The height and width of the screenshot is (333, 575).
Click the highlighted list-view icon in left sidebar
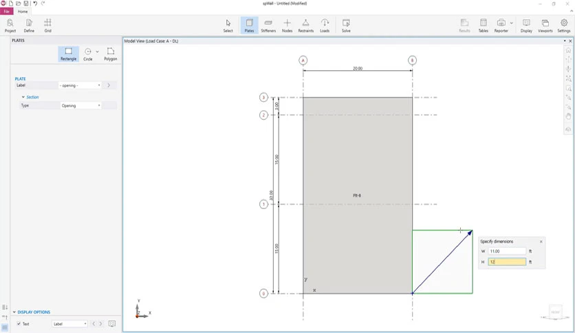pyautogui.click(x=5, y=327)
